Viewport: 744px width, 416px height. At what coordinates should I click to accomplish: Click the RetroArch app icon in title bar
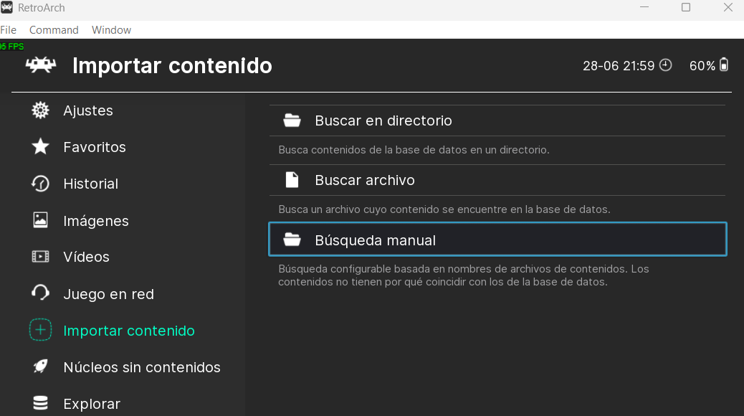(6, 8)
